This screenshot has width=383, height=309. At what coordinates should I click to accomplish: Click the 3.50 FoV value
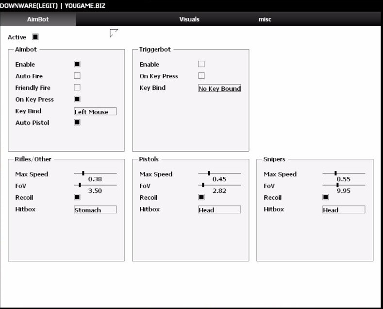point(95,190)
